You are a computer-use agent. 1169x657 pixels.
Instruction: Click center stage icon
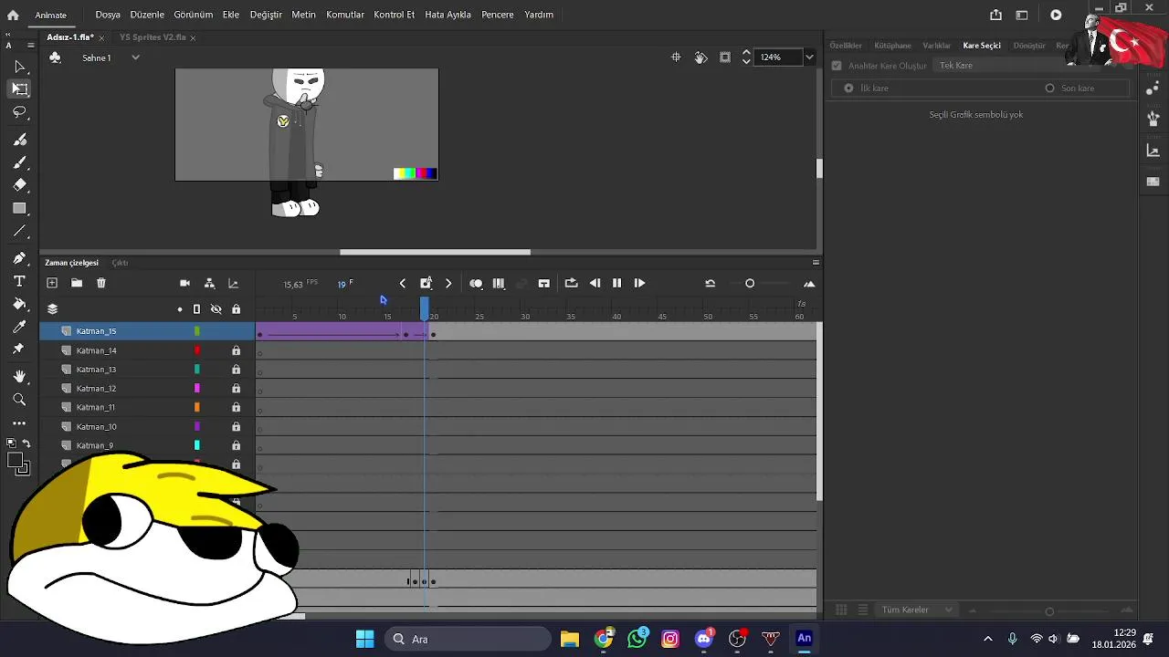pos(676,57)
